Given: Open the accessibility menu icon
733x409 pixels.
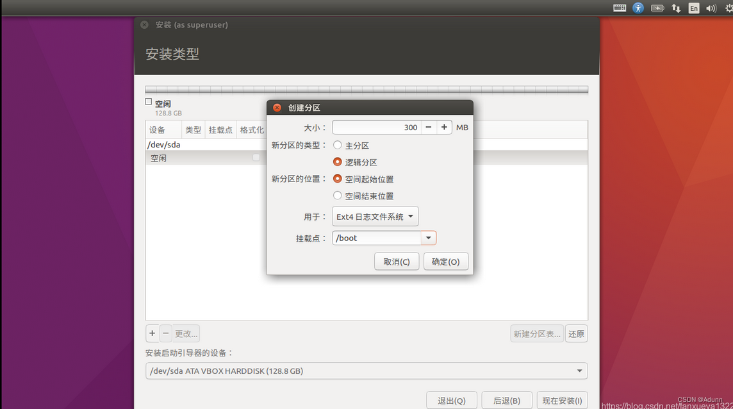Looking at the screenshot, I should point(638,8).
